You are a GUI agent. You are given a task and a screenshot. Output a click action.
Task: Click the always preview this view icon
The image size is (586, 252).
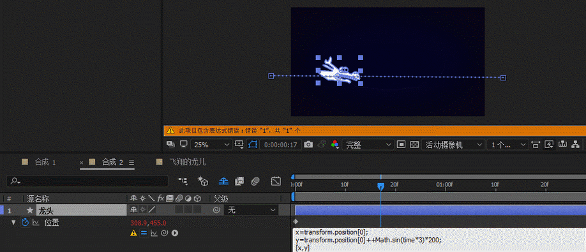[170, 144]
